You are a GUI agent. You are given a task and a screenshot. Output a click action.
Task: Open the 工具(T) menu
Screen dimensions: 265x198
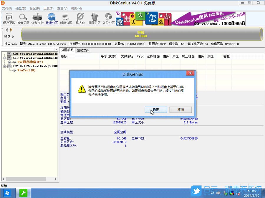(x=48, y=8)
